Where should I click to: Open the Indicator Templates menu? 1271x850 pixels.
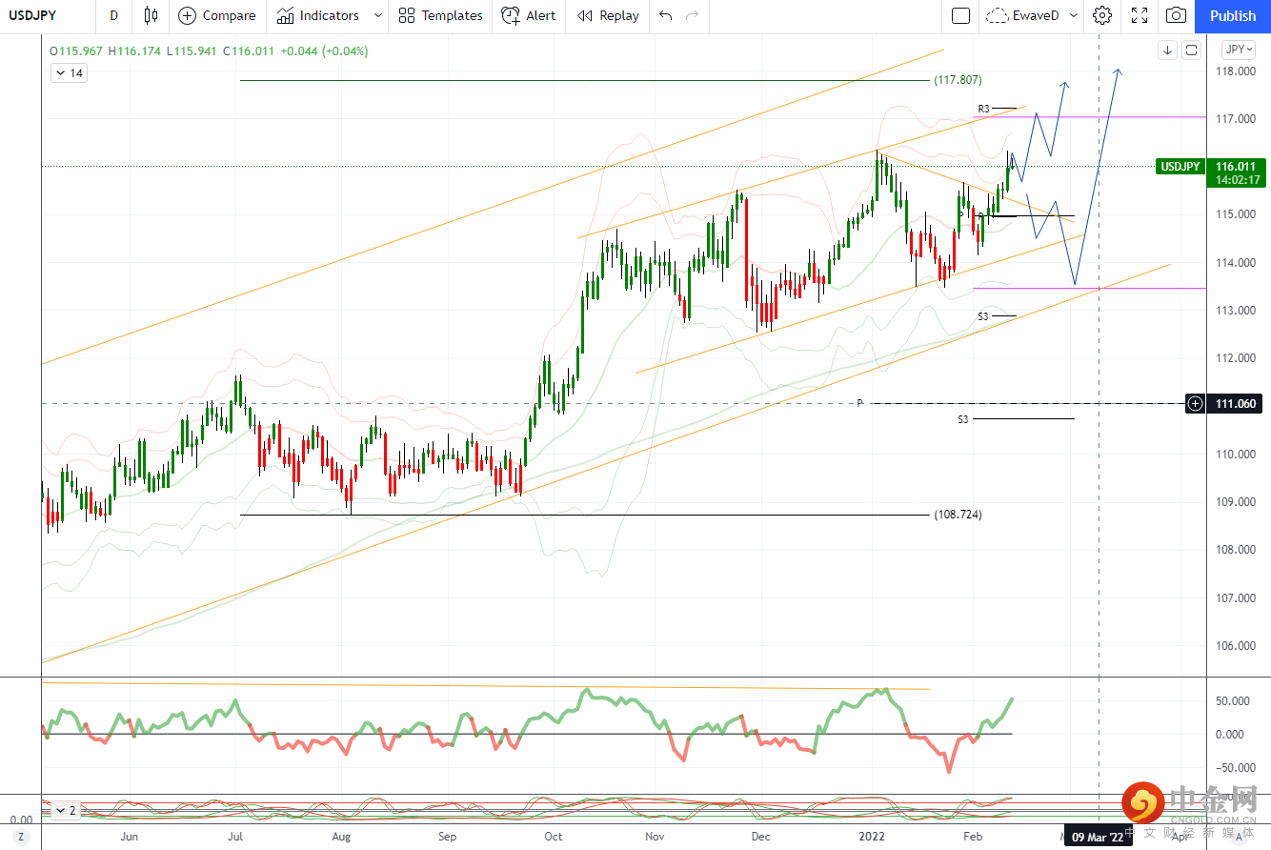click(441, 15)
